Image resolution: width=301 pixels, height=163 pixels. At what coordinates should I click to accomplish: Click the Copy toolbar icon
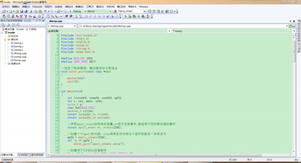pyautogui.click(x=36, y=11)
